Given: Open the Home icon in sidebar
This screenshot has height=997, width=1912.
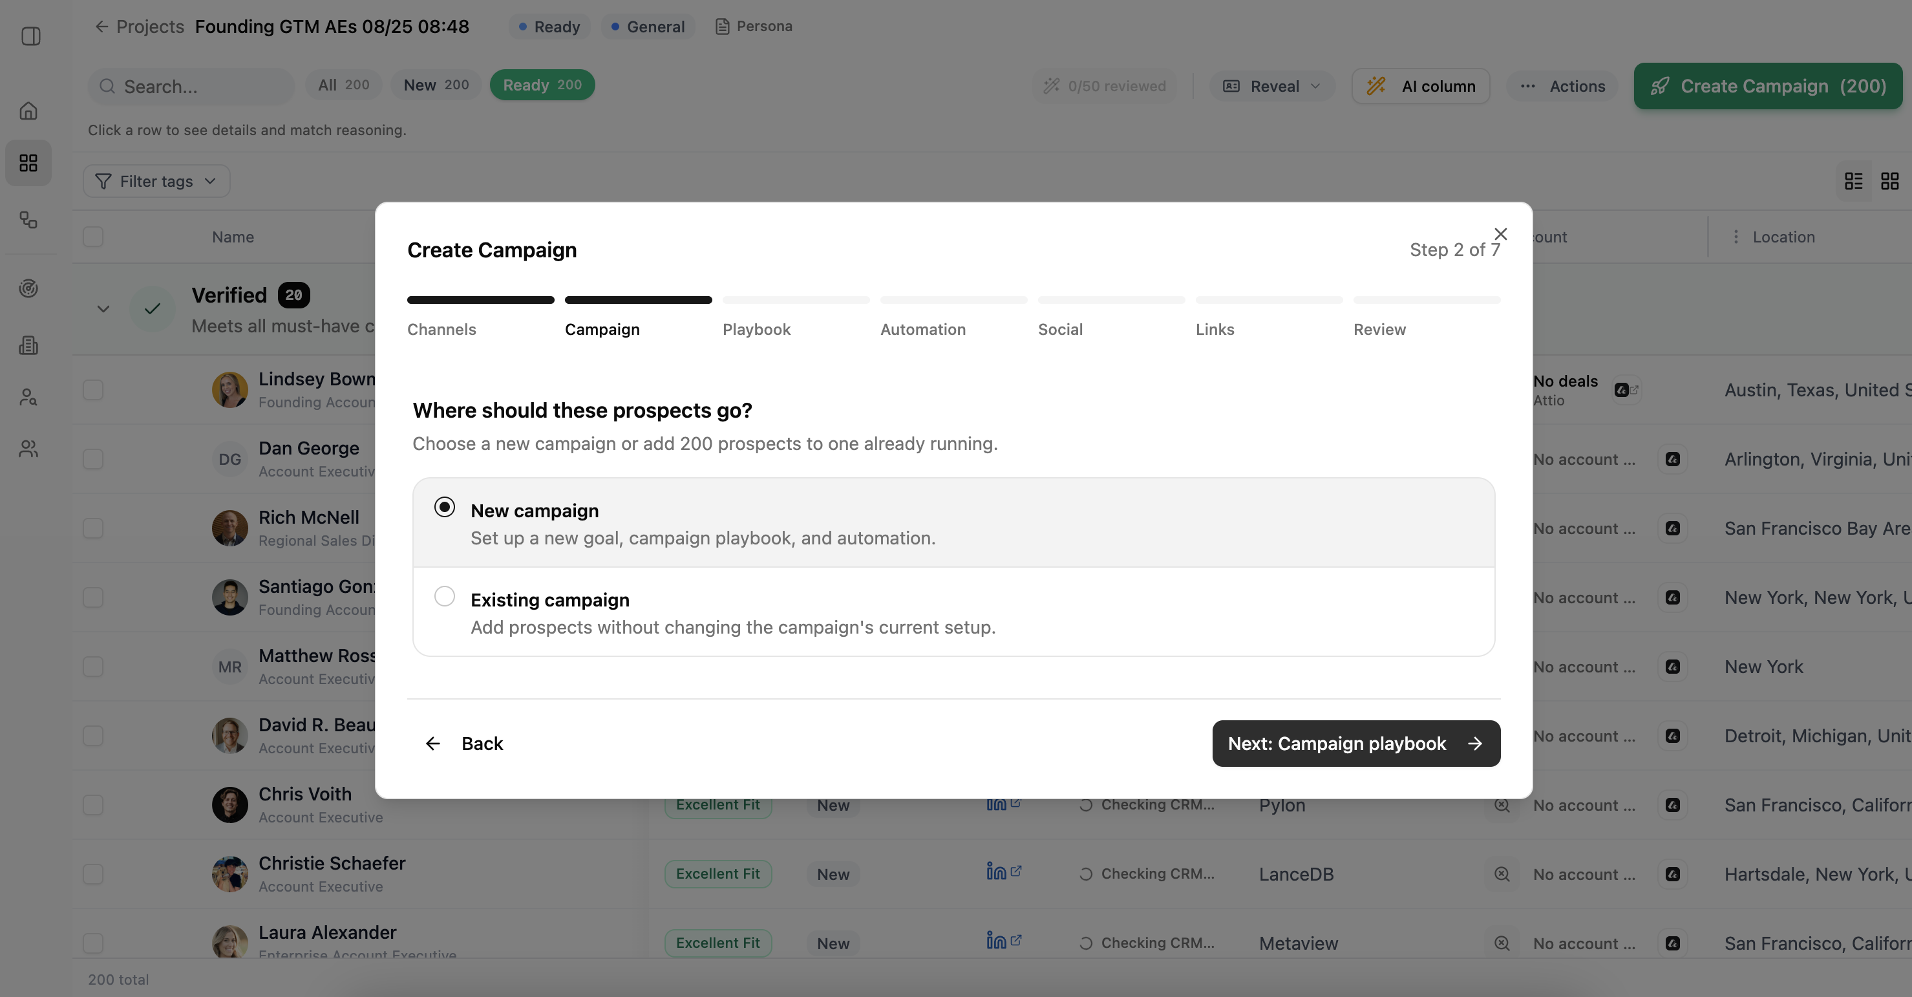Looking at the screenshot, I should coord(28,111).
